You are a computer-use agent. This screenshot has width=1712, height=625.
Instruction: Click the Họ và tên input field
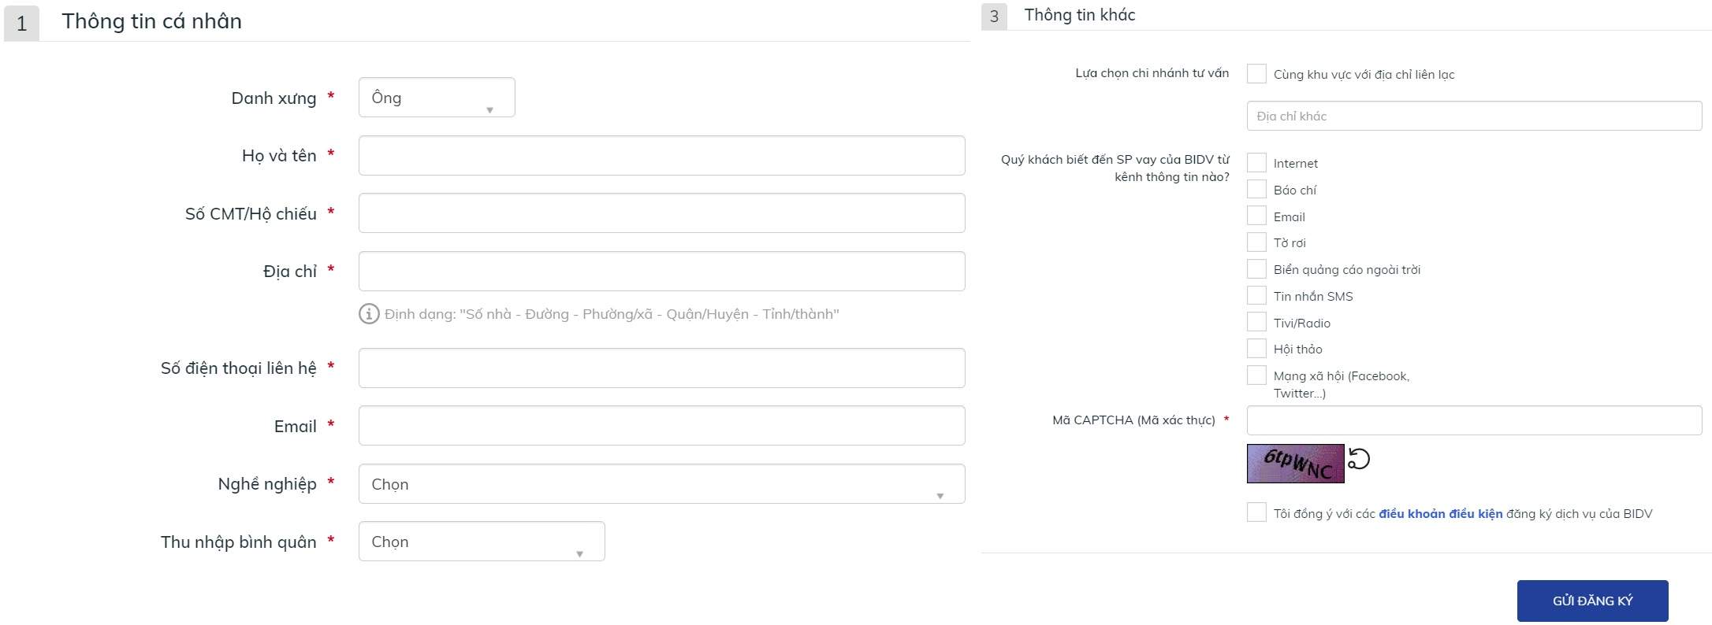pos(661,156)
